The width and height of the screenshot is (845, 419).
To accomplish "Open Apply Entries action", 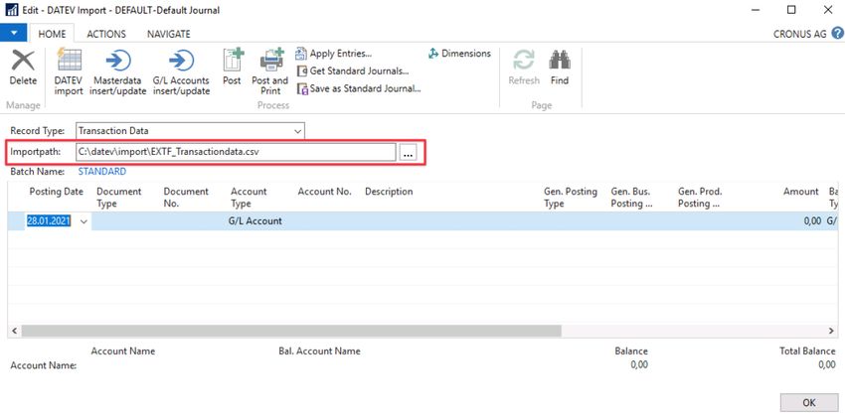I will tap(334, 54).
